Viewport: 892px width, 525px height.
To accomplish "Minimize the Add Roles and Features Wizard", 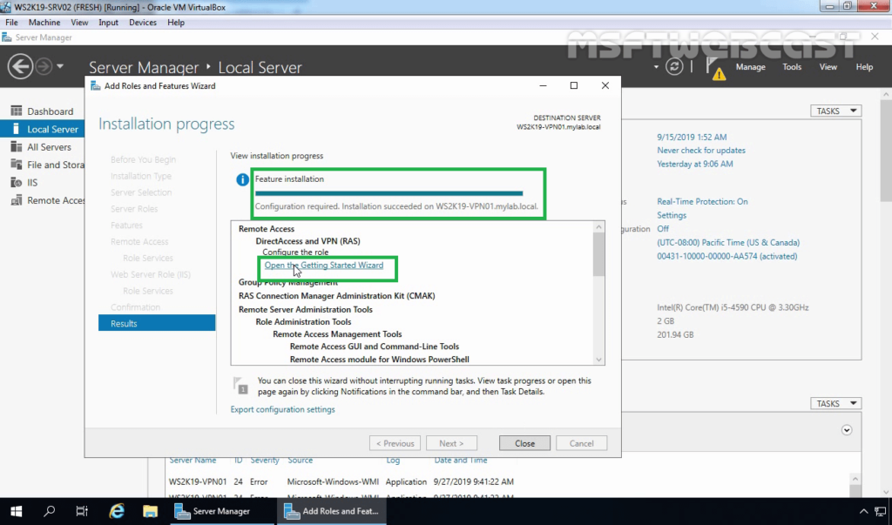I will click(x=543, y=85).
